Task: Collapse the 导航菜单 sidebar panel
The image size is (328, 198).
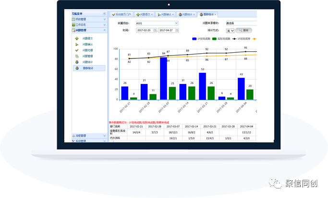Action: (x=104, y=13)
